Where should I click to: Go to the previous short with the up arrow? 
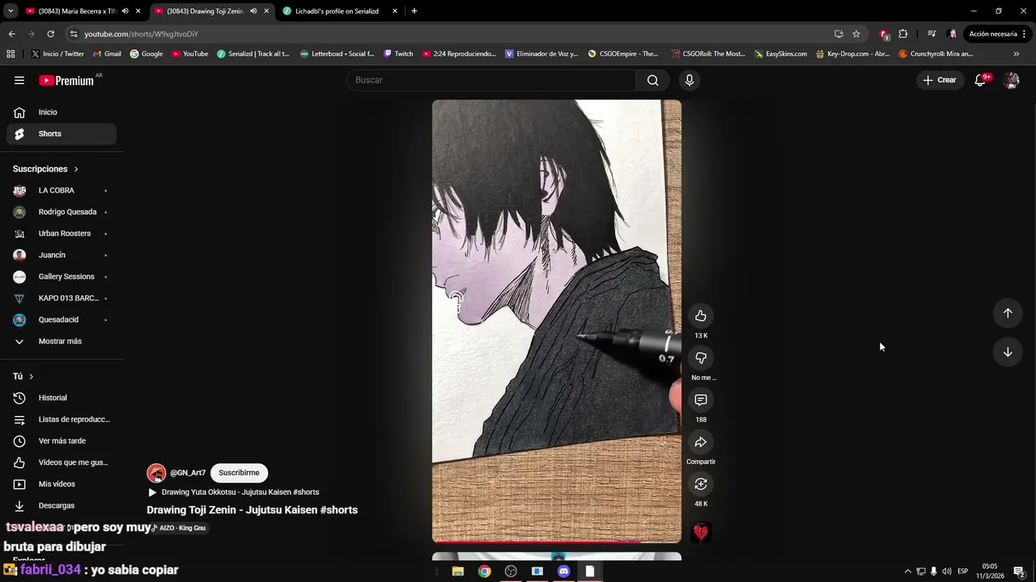click(1008, 313)
